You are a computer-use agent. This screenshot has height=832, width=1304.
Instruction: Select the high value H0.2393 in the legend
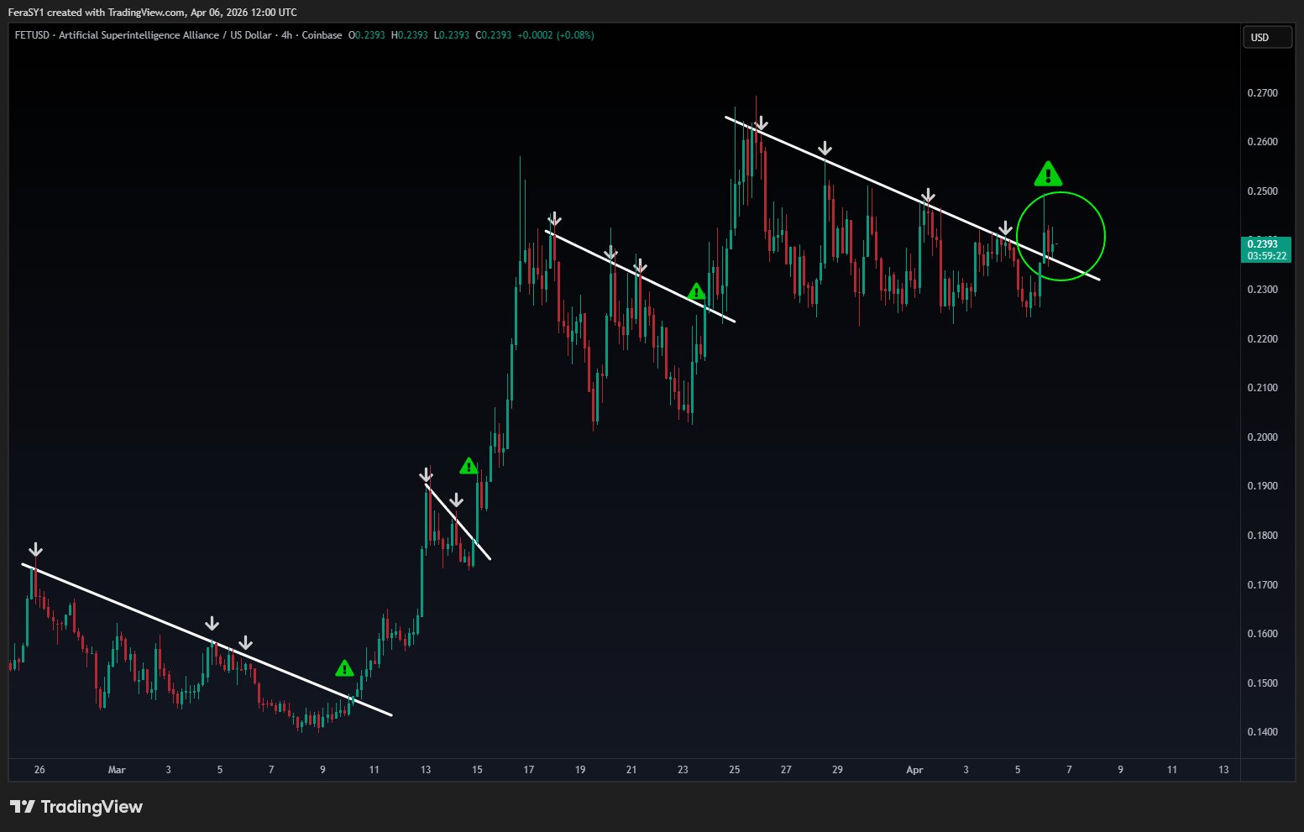click(410, 35)
